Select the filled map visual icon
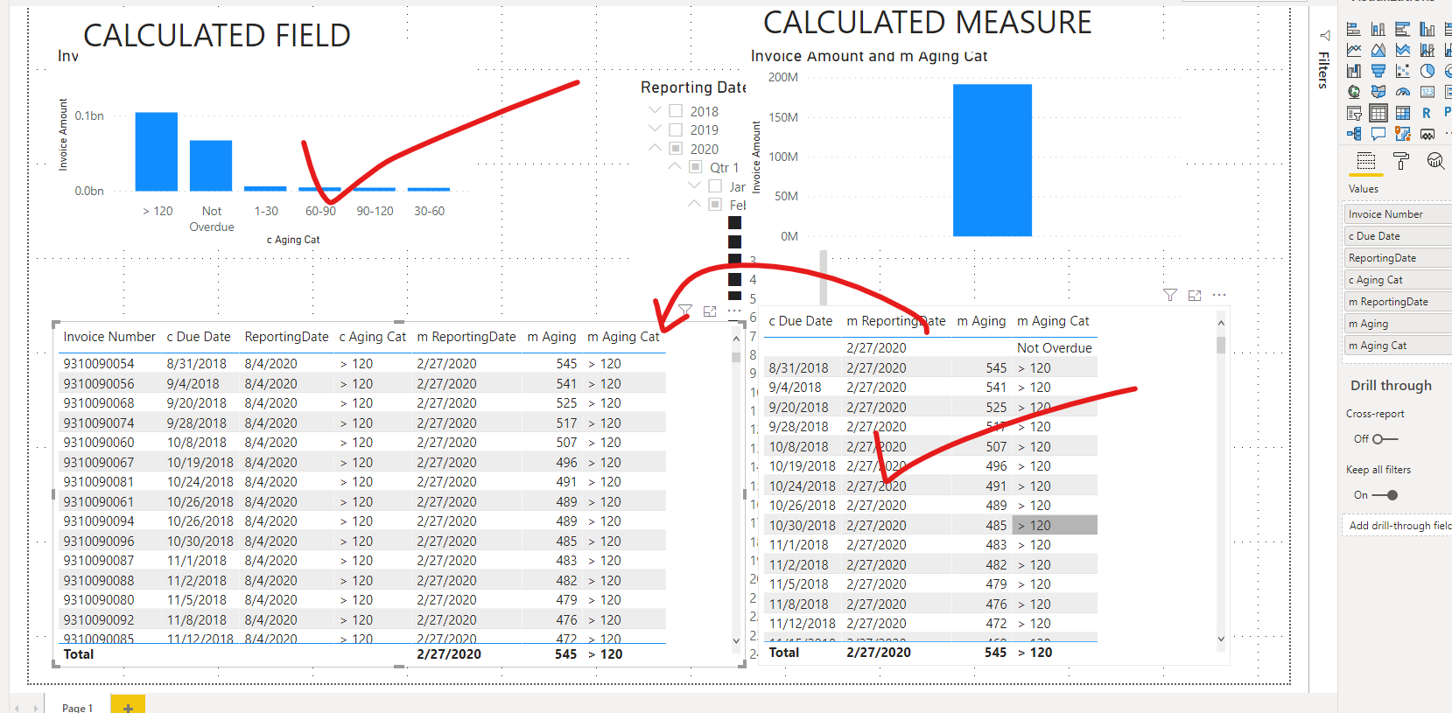 1378,92
